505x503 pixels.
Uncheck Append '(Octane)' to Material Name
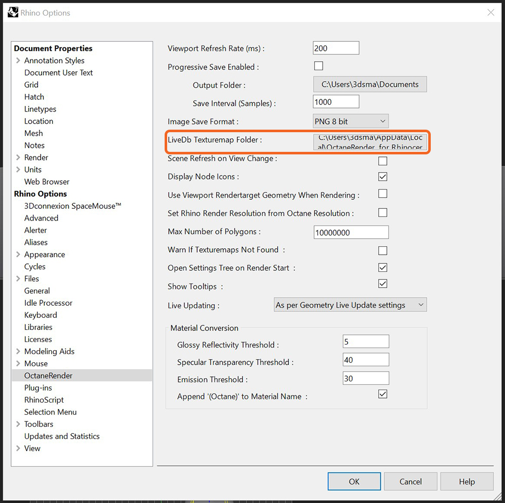tap(382, 394)
